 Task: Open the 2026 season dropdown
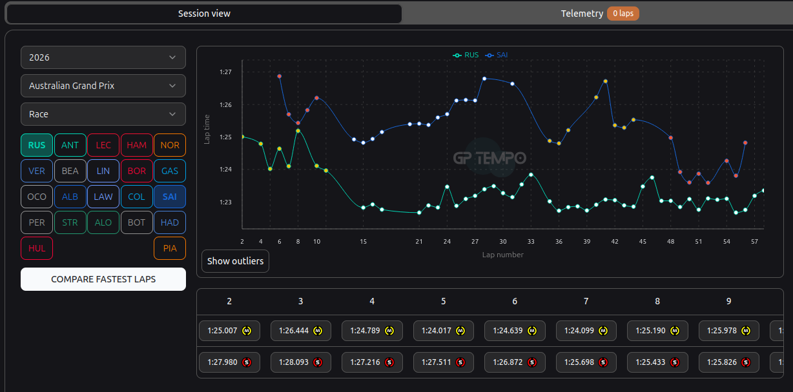coord(103,57)
